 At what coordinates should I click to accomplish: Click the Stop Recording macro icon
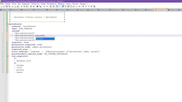86,6
